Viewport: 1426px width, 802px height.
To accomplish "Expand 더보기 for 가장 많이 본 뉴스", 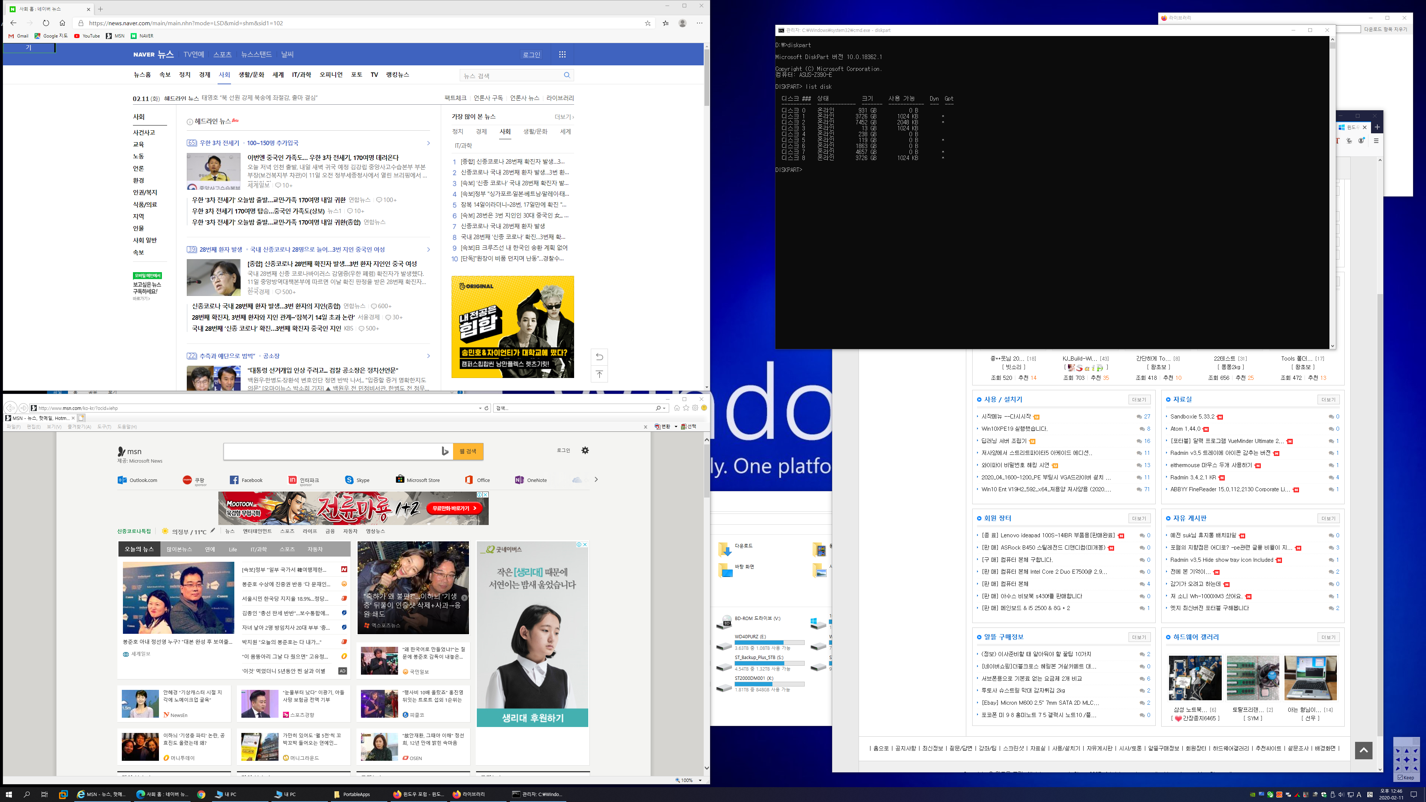I will (x=564, y=117).
